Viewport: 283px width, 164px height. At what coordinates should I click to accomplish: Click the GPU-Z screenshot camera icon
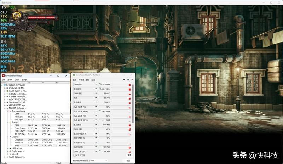(x=124, y=80)
